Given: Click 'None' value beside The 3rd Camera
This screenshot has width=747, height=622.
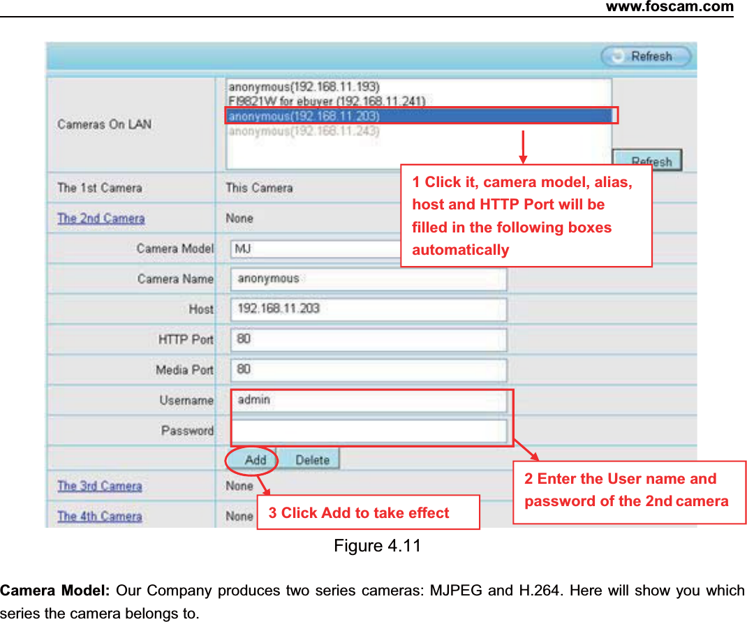Looking at the screenshot, I should 239,487.
